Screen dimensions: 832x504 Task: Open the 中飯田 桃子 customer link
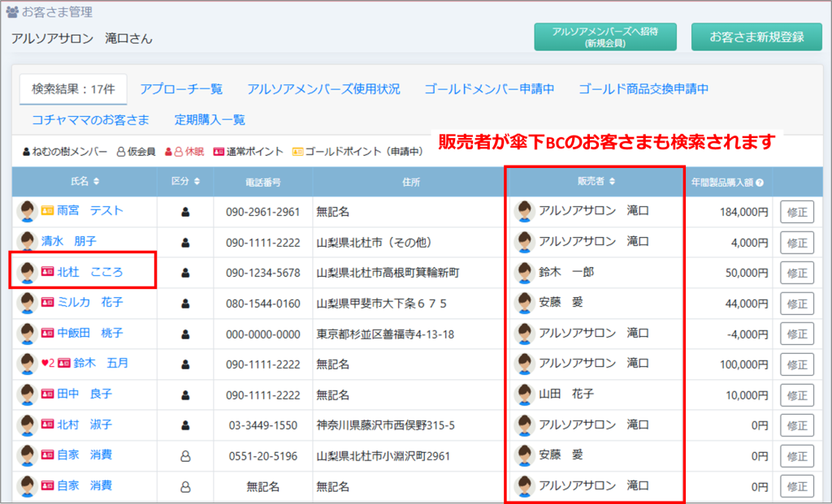click(89, 334)
